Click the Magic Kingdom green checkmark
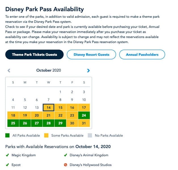This screenshot has height=170, width=178. [7, 155]
